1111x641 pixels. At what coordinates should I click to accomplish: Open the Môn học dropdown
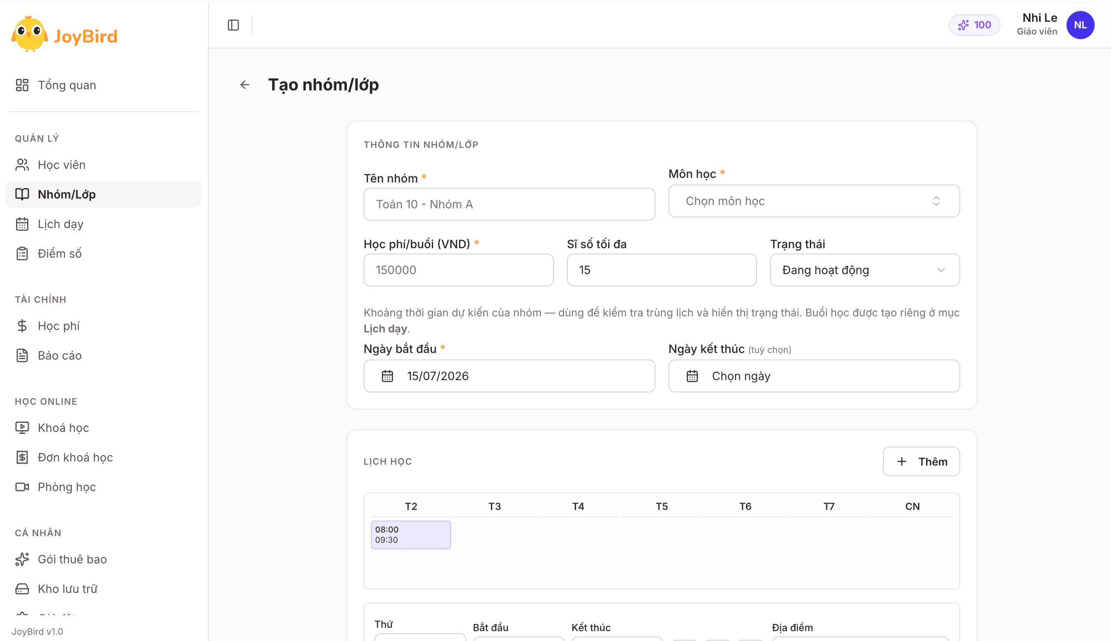(x=814, y=201)
